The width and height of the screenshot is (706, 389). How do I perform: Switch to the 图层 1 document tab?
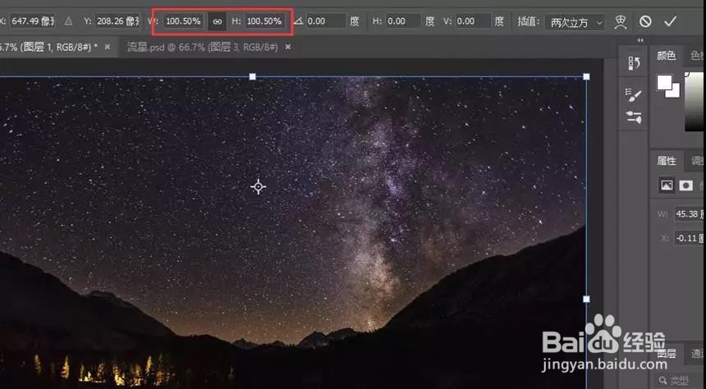tap(48, 47)
